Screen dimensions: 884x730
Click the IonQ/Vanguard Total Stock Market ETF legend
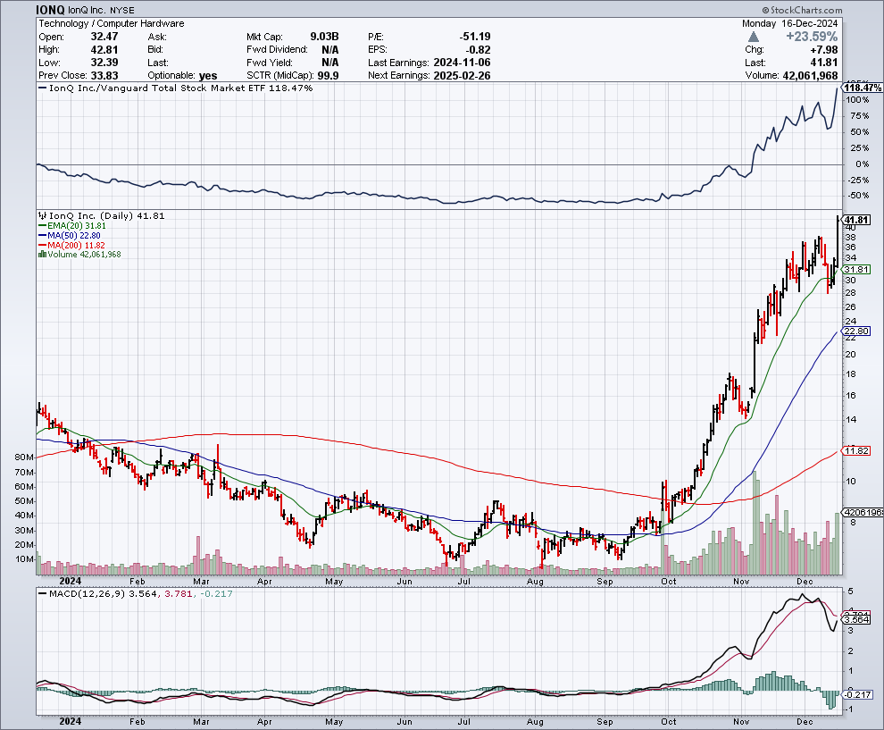click(x=175, y=88)
